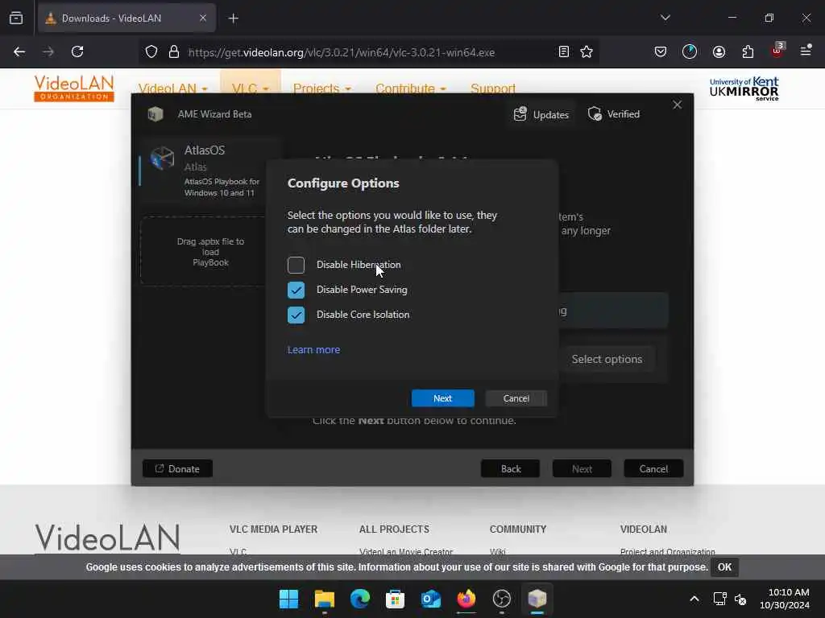The height and width of the screenshot is (618, 825).
Task: Open the Firefox account icon
Action: click(x=719, y=52)
